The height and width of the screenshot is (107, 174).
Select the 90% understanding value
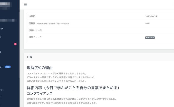(147, 23)
